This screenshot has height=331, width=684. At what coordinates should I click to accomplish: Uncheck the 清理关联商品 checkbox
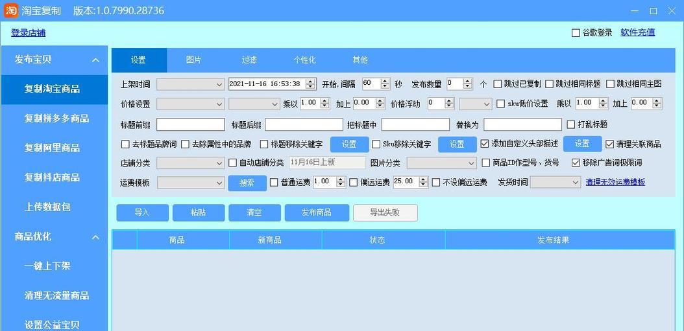[x=609, y=144]
